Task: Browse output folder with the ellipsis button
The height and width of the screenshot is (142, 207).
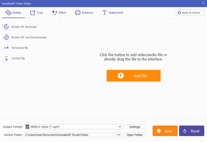Action: point(119,135)
